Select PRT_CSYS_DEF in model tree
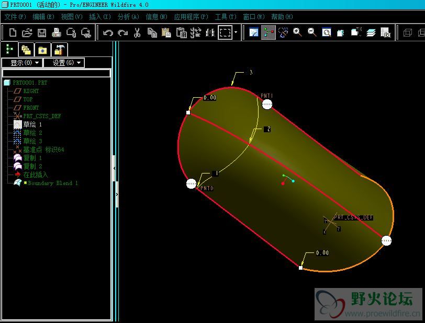This screenshot has height=323, width=425. click(42, 116)
